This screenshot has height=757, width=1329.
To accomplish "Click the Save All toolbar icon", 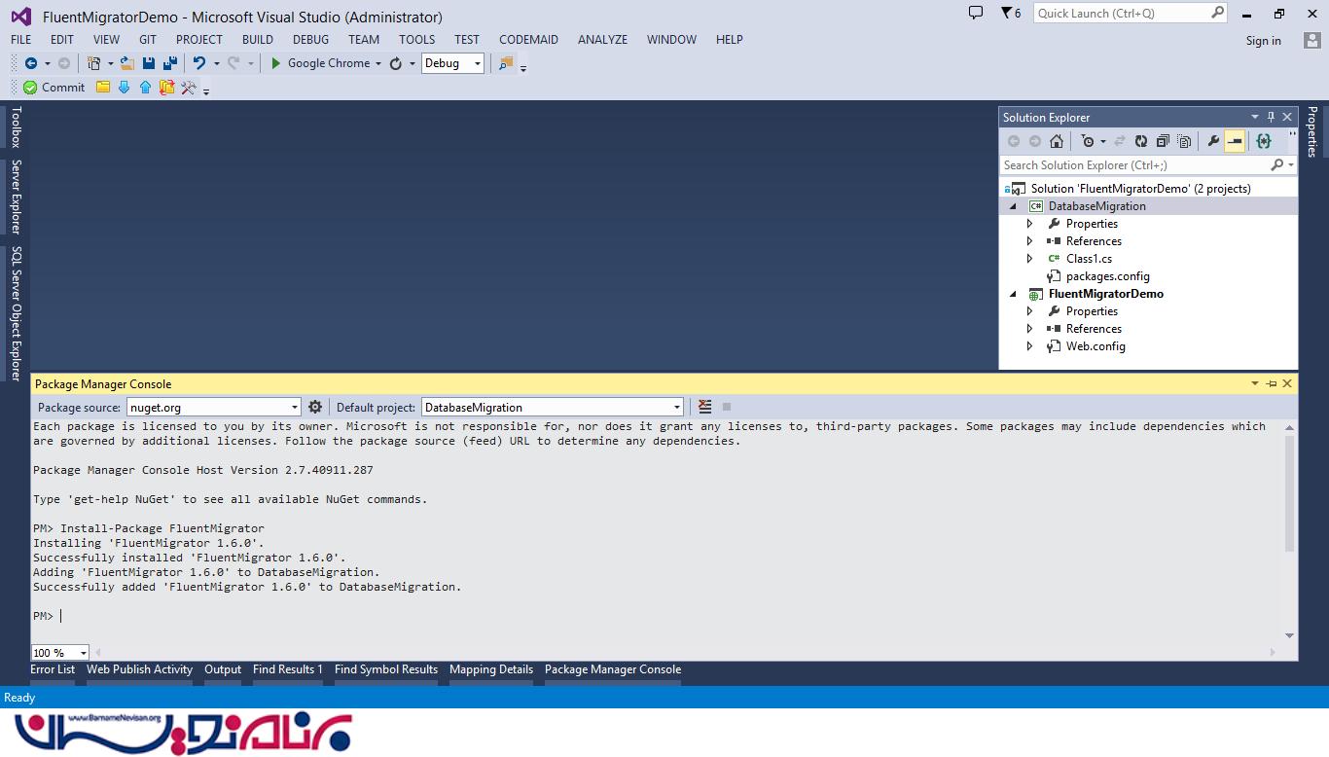I will pos(170,63).
